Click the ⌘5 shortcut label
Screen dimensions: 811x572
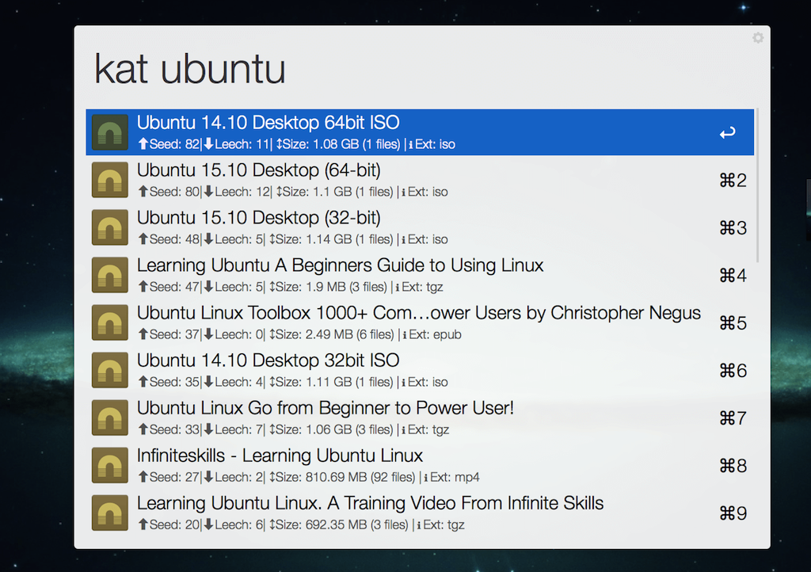pyautogui.click(x=733, y=323)
